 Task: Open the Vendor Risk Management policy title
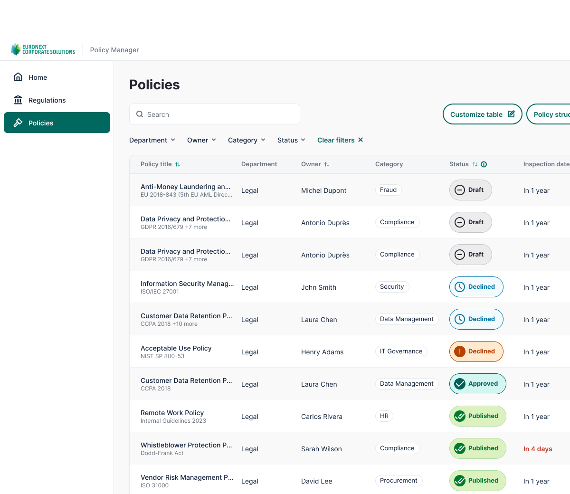pos(187,477)
